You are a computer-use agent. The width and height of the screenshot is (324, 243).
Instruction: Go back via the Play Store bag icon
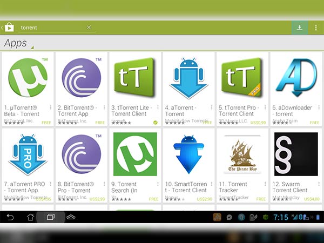[x=9, y=27]
